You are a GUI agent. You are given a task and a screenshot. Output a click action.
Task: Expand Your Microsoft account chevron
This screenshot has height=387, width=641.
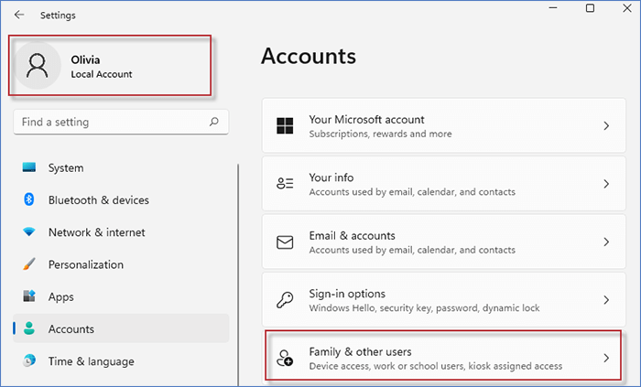coord(605,125)
